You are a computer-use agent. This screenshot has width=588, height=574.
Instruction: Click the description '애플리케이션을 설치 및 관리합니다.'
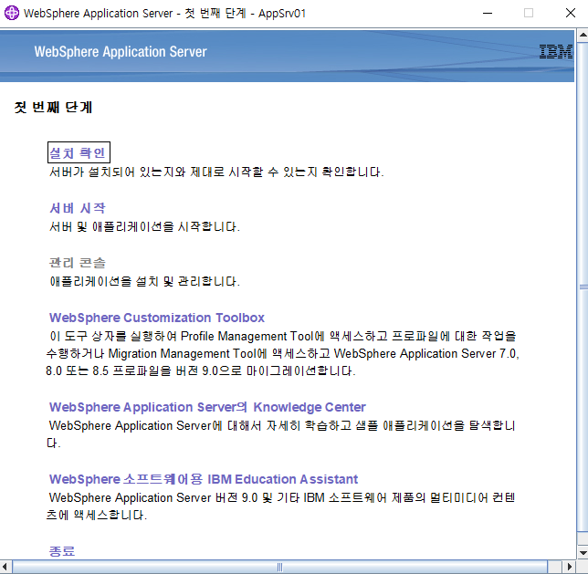[x=144, y=281]
